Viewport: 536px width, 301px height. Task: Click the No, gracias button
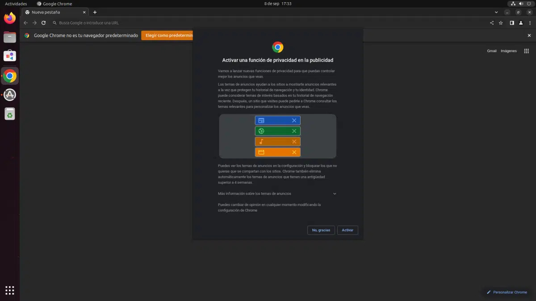click(x=321, y=230)
